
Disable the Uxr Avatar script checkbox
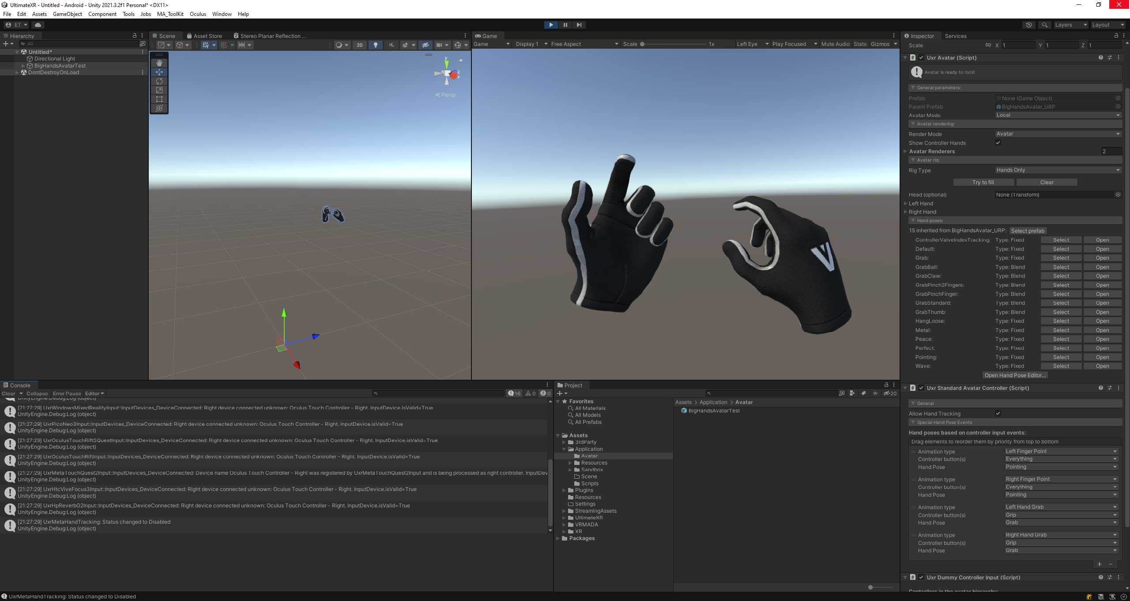tap(921, 58)
